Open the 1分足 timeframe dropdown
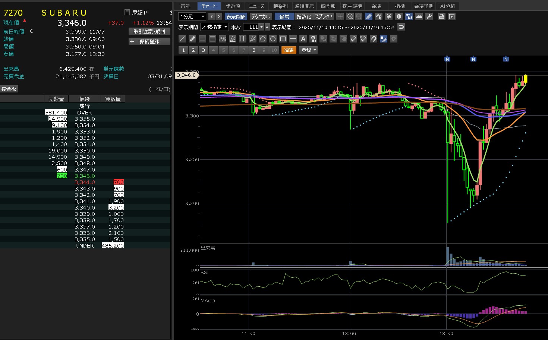Viewport: 548px width, 340px height. point(192,16)
